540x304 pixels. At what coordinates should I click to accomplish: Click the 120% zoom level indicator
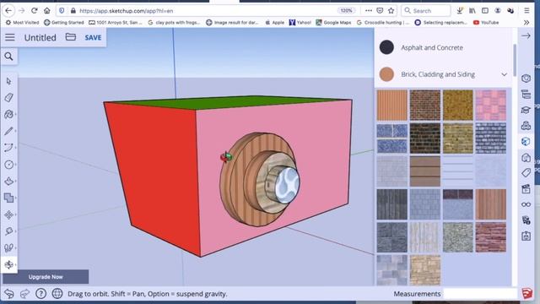[346, 11]
